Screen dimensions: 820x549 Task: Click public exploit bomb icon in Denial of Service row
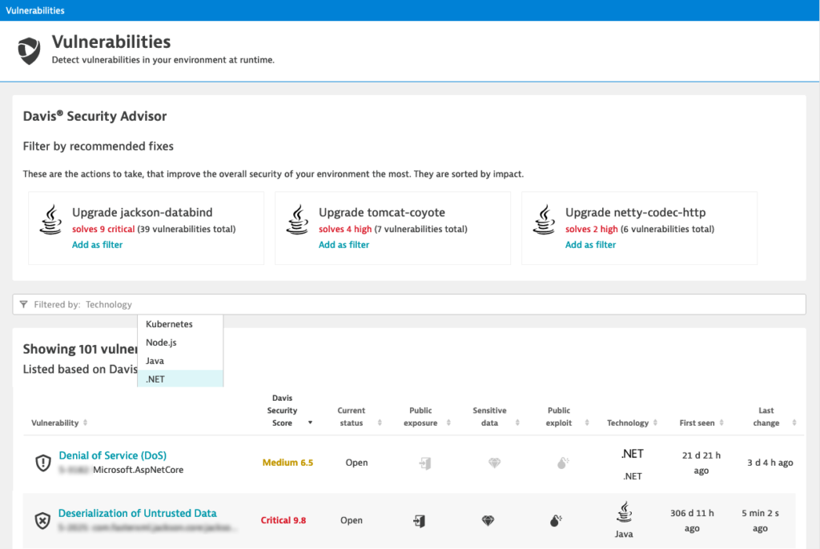pos(563,463)
